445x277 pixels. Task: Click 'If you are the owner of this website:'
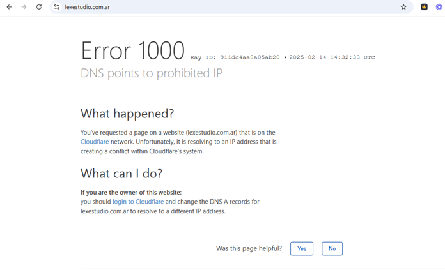(x=131, y=192)
